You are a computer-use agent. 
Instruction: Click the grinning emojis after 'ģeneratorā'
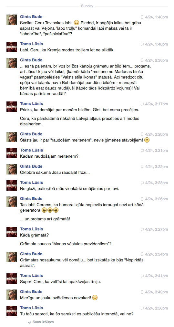point(50,210)
